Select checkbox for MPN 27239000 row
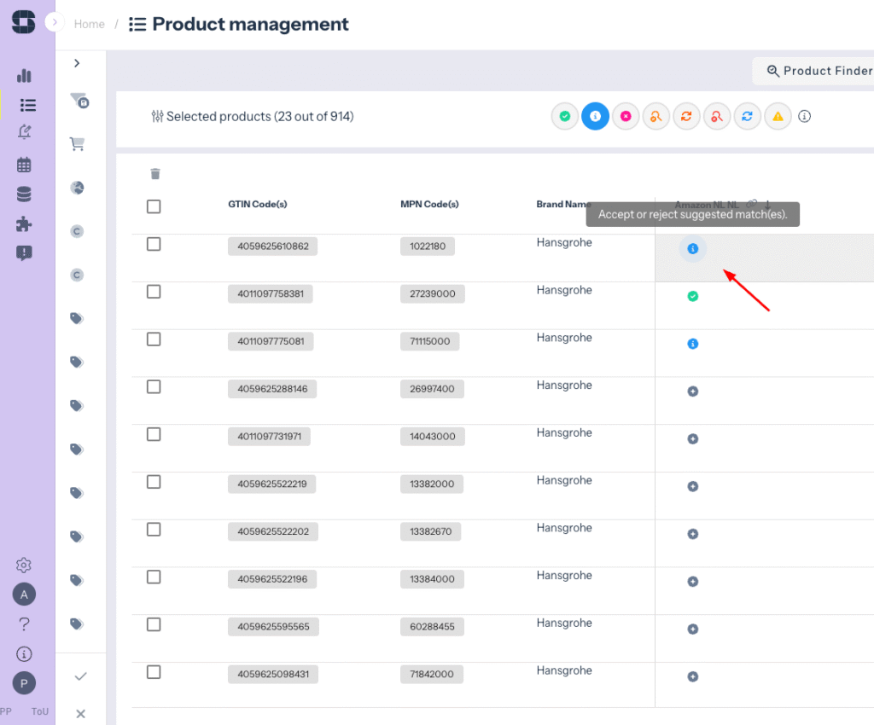 (154, 292)
